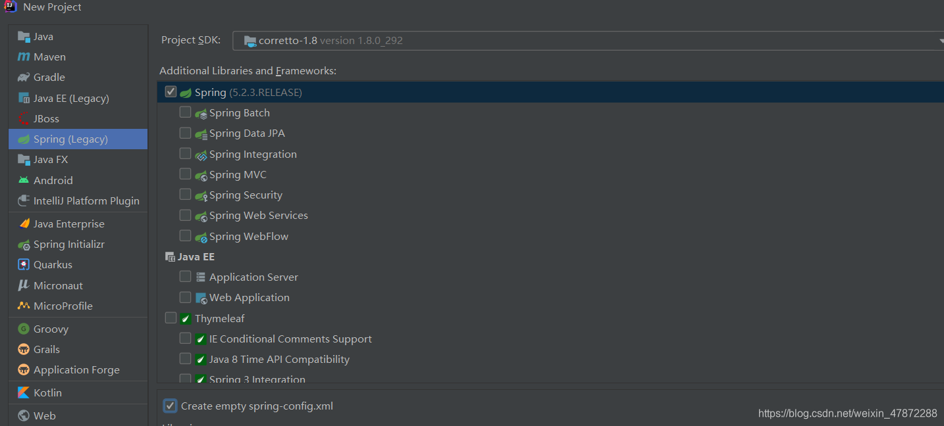Tick the Spring Integration checkbox
Image resolution: width=944 pixels, height=426 pixels.
[x=185, y=154]
